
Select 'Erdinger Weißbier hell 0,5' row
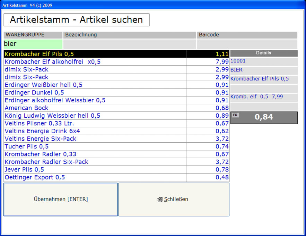pos(116,85)
